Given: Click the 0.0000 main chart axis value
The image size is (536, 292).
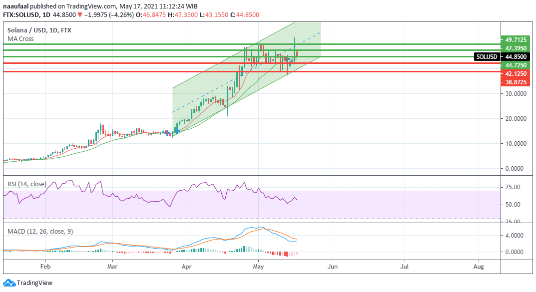Looking at the screenshot, I should (x=514, y=168).
